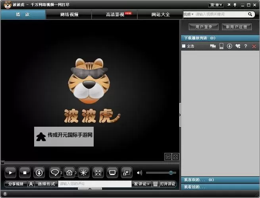The height and width of the screenshot is (198, 260).
Task: Click the tiger app logo in title bar
Action: point(8,5)
